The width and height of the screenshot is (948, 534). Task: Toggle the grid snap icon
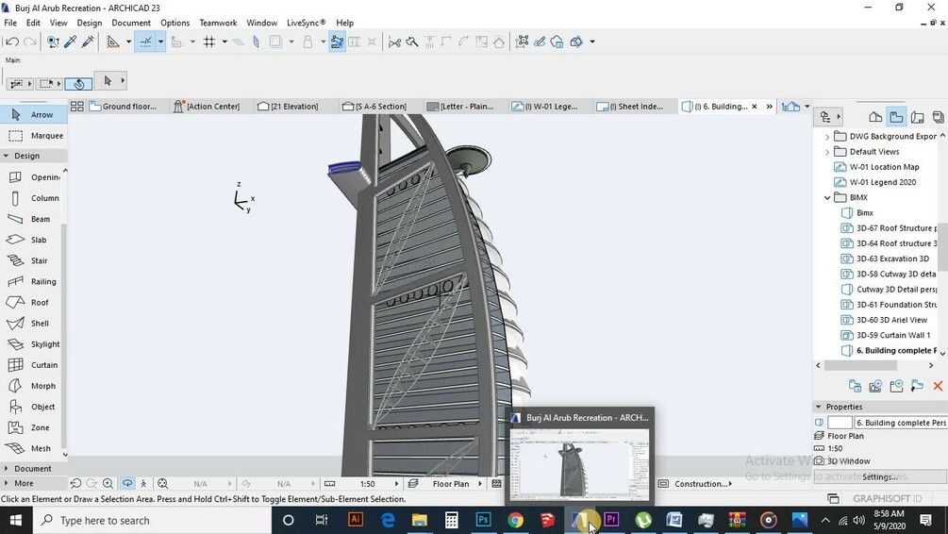[209, 42]
